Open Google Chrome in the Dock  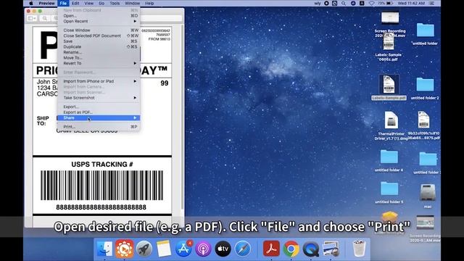point(291,249)
